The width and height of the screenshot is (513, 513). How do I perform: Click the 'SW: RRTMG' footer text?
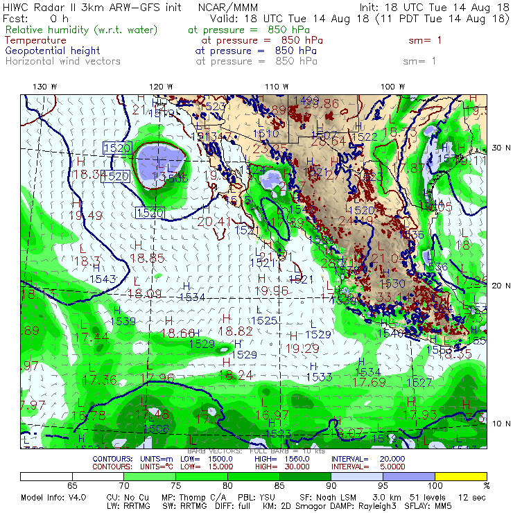(x=184, y=506)
